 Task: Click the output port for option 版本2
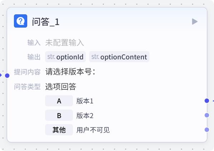(x=207, y=115)
